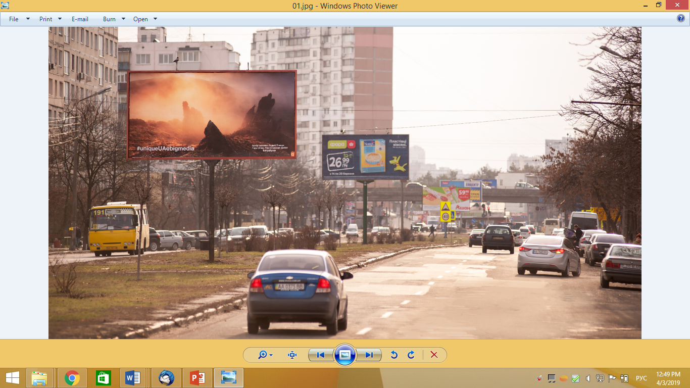Open the Photo Viewer help icon
Screen dimensions: 690x388
pos(680,18)
